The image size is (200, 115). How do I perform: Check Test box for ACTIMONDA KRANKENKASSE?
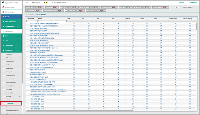pyautogui.click(x=74, y=23)
